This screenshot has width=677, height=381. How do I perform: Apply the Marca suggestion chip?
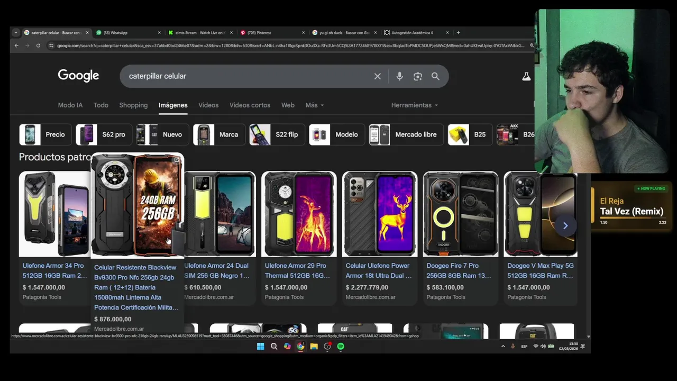219,135
